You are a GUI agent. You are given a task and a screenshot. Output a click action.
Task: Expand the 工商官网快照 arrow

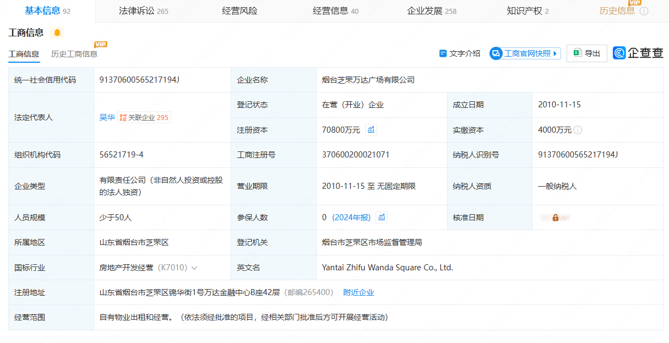[555, 53]
